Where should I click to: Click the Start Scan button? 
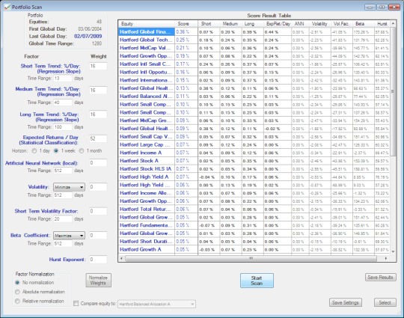(x=257, y=281)
